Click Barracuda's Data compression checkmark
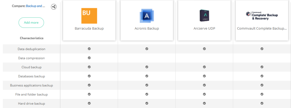The width and height of the screenshot is (291, 108). tap(89, 58)
